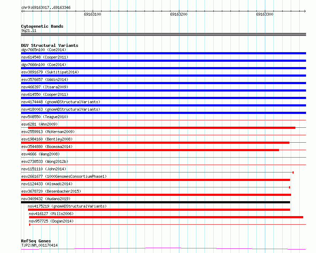Click the black bar for nsv3409432 (Audano2019)
This screenshot has width=316, height=253.
pyautogui.click(x=156, y=202)
